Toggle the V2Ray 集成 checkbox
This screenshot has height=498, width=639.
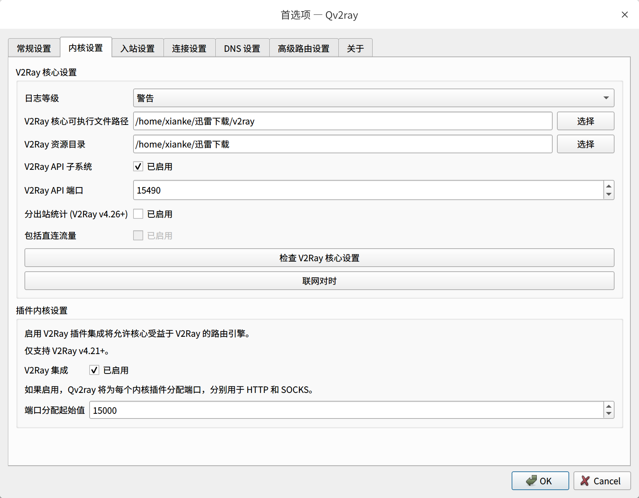click(x=94, y=370)
